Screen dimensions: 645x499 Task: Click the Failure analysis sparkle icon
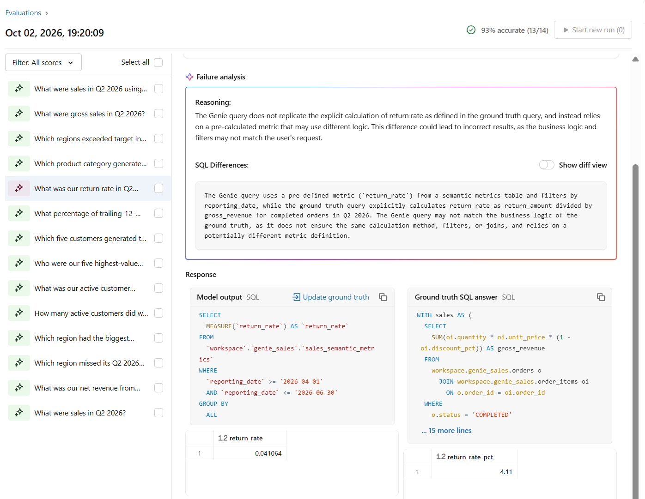tap(189, 77)
